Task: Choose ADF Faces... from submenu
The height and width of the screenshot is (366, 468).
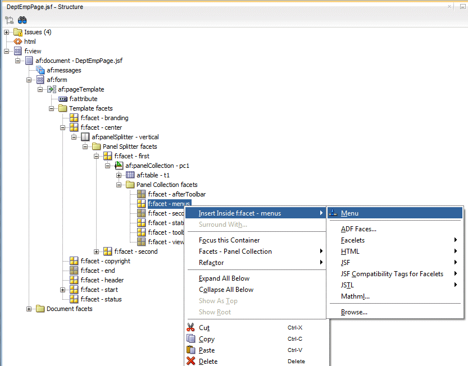Action: pos(395,229)
